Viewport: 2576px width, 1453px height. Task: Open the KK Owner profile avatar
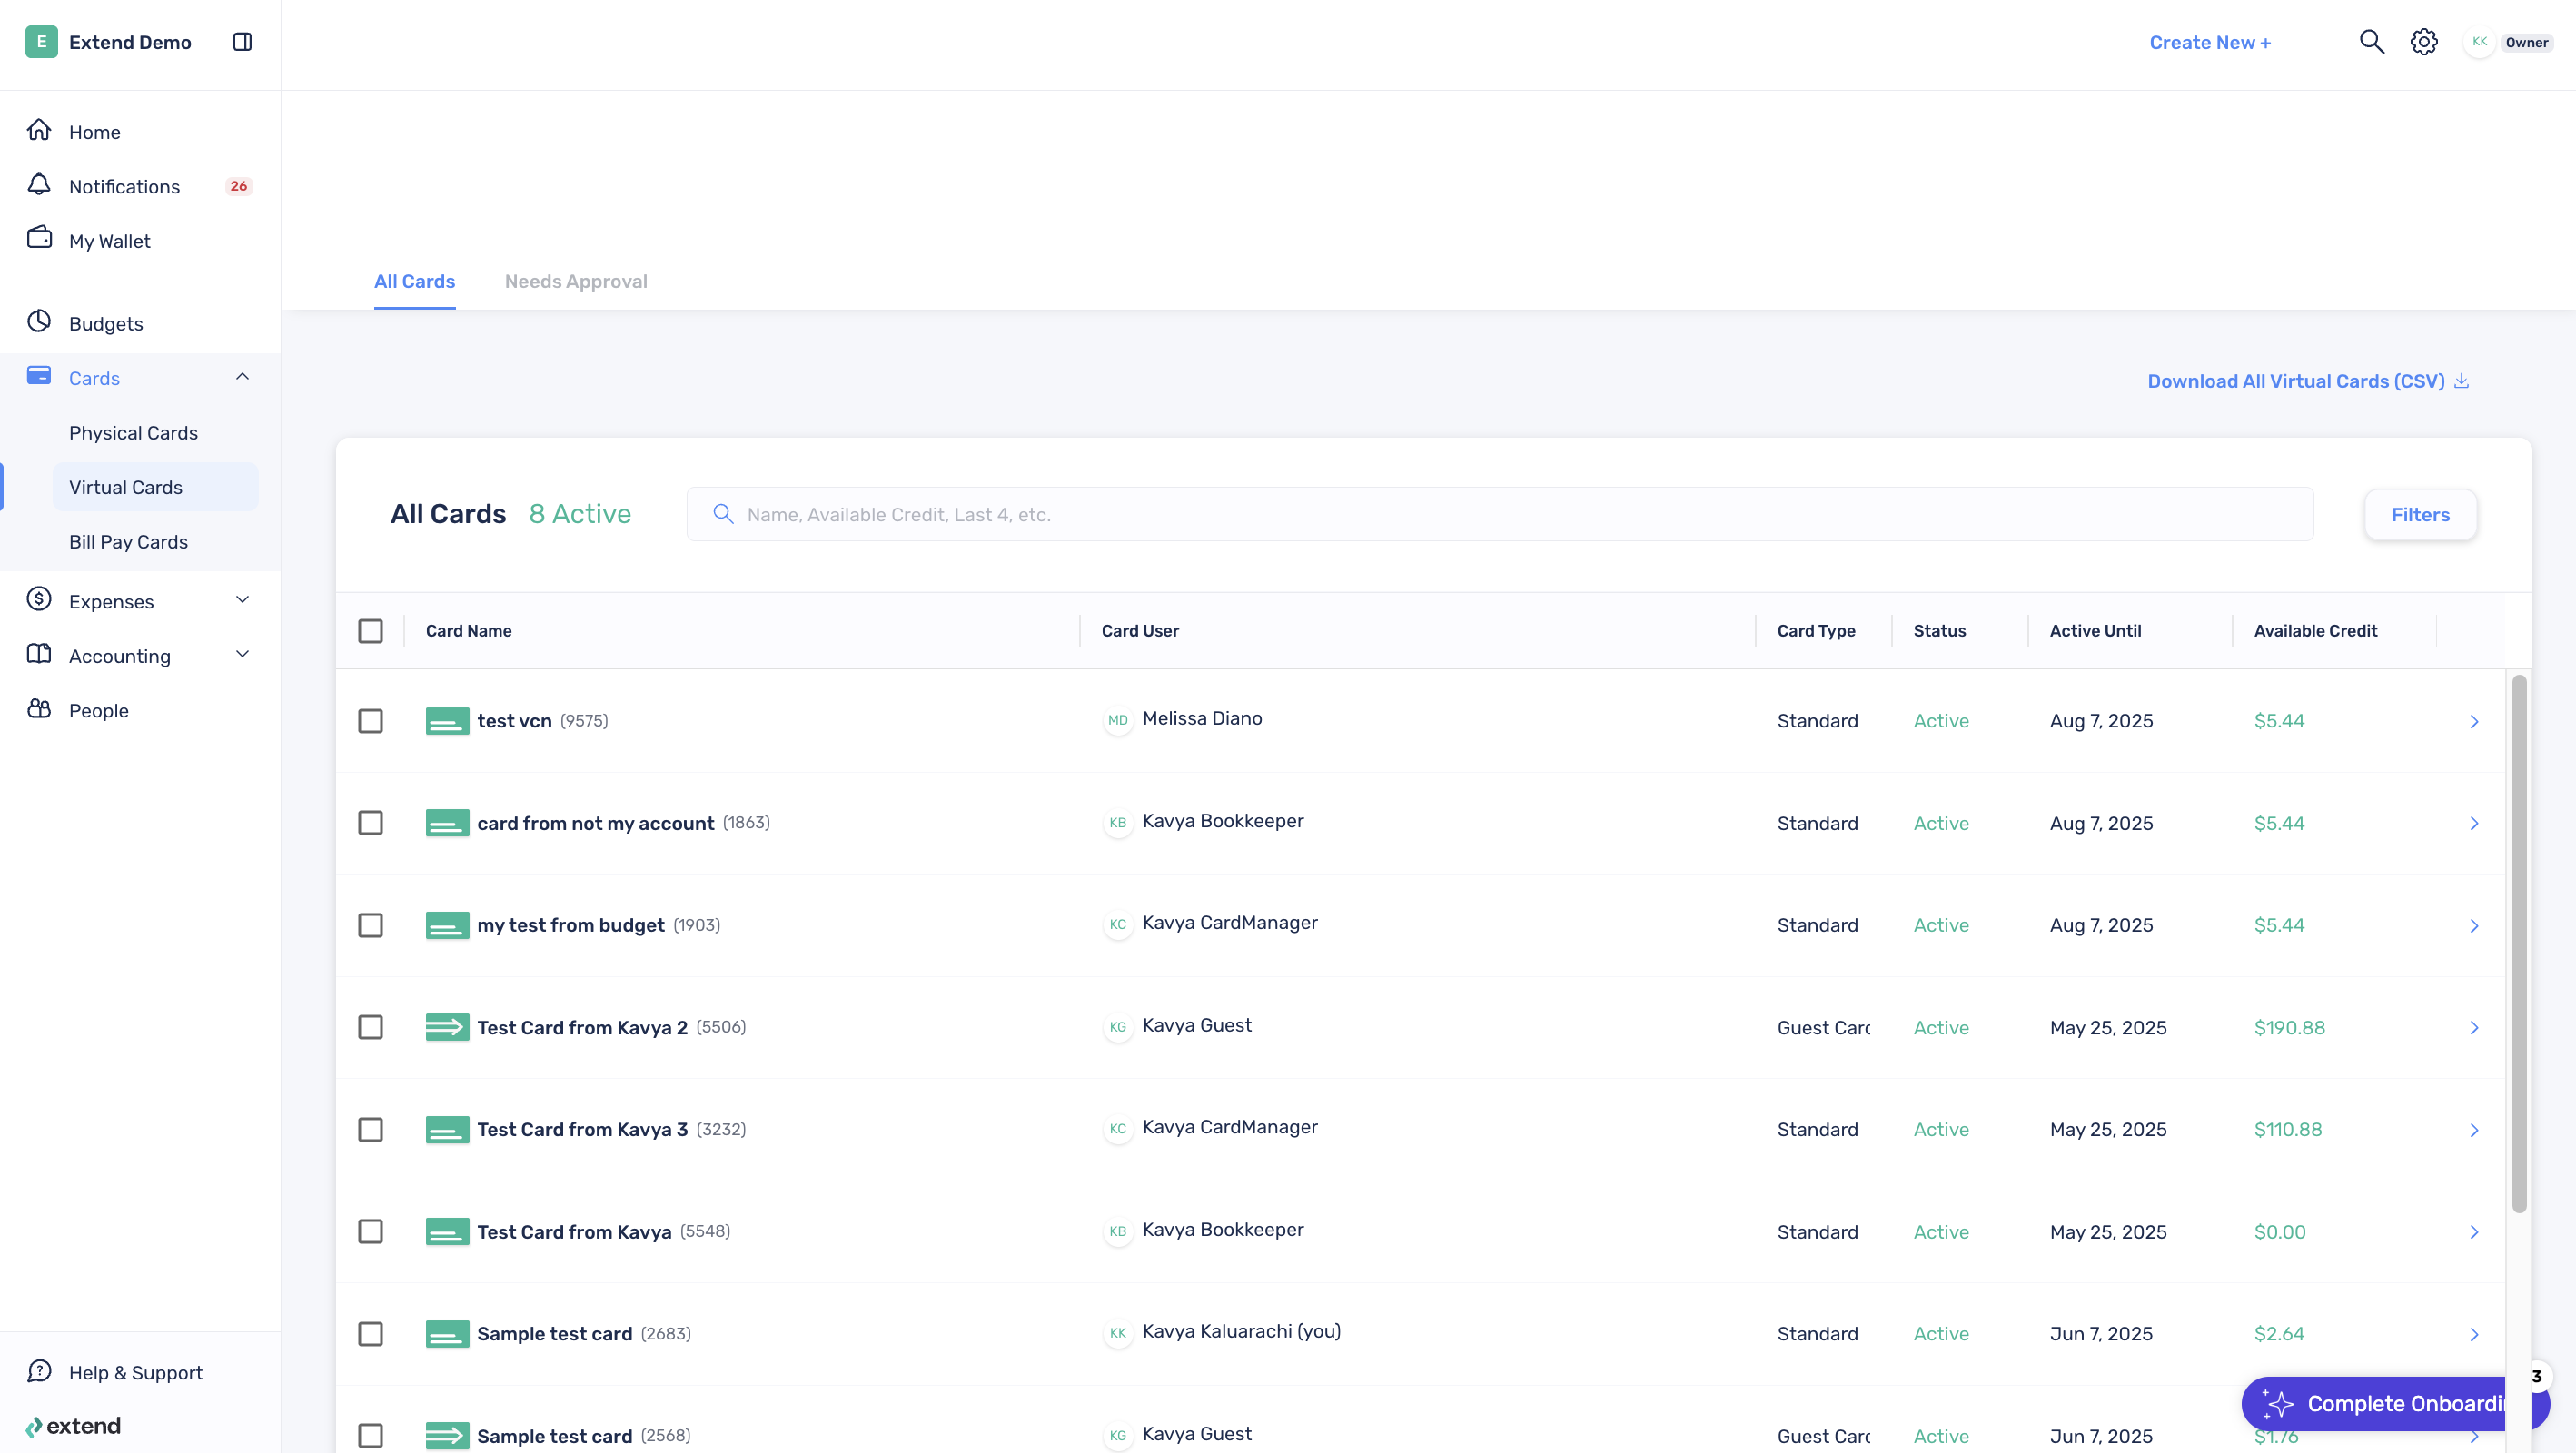(2479, 42)
